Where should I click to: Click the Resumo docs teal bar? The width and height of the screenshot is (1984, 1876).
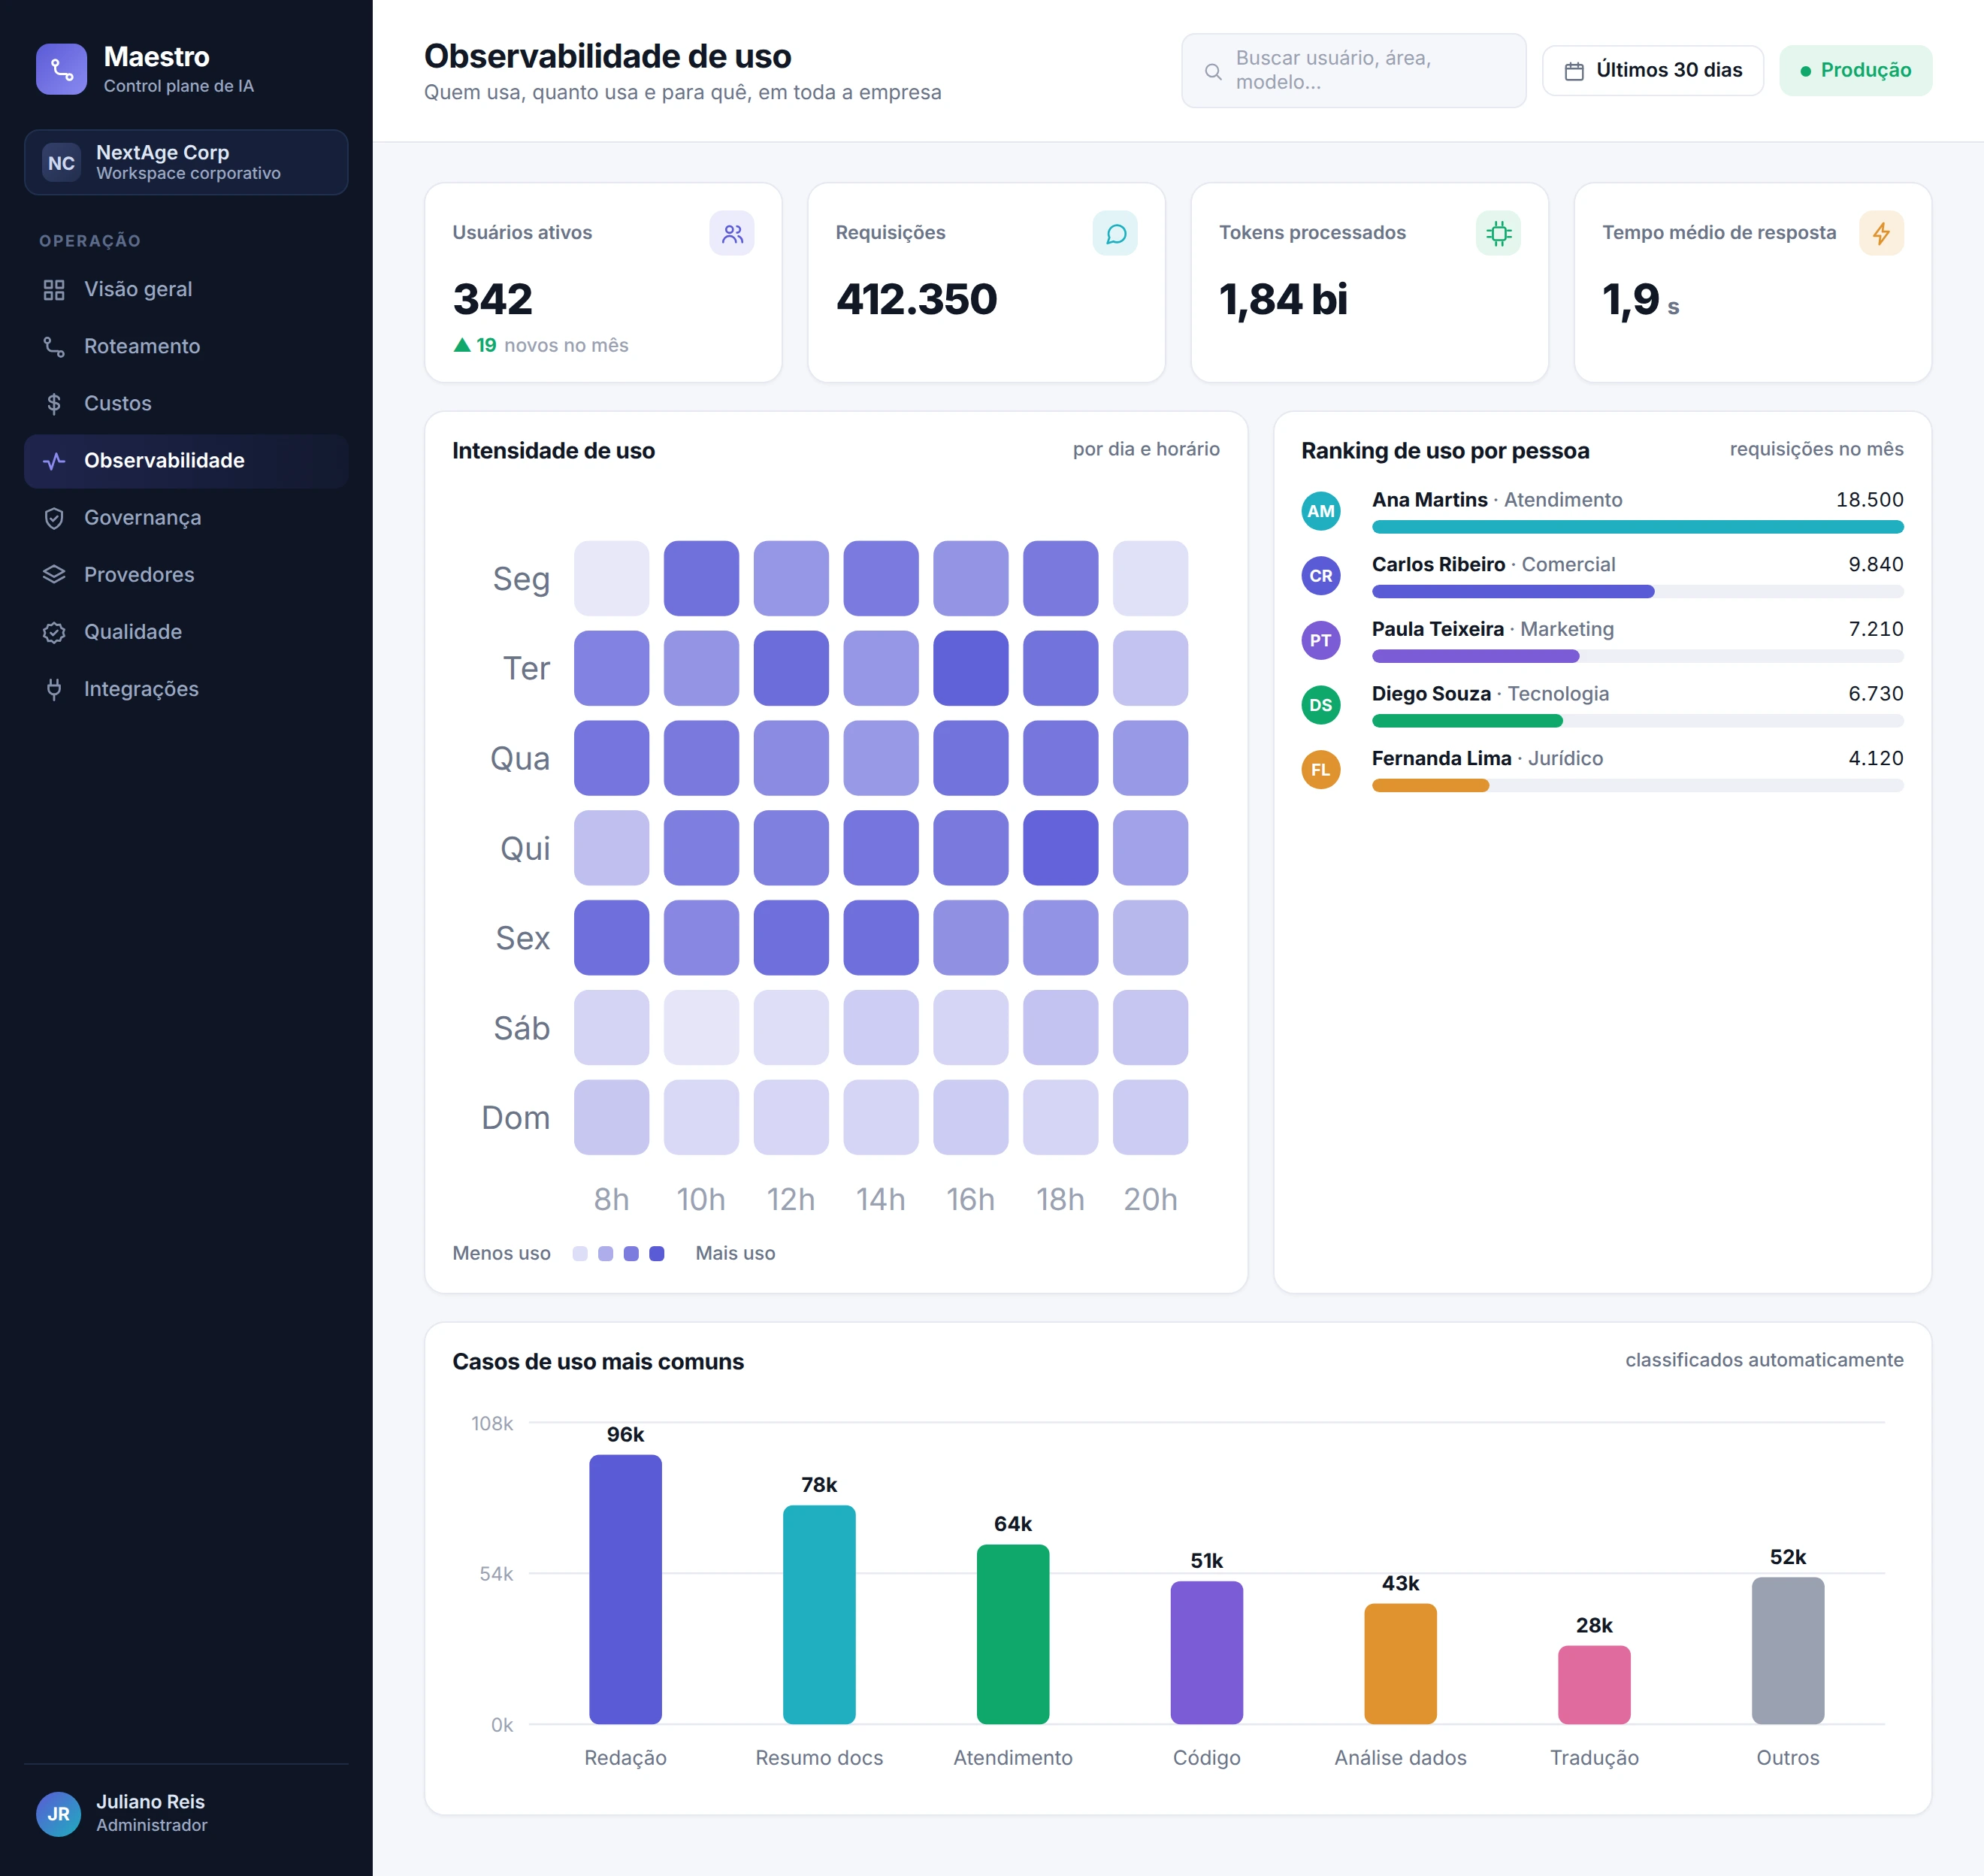point(819,1615)
